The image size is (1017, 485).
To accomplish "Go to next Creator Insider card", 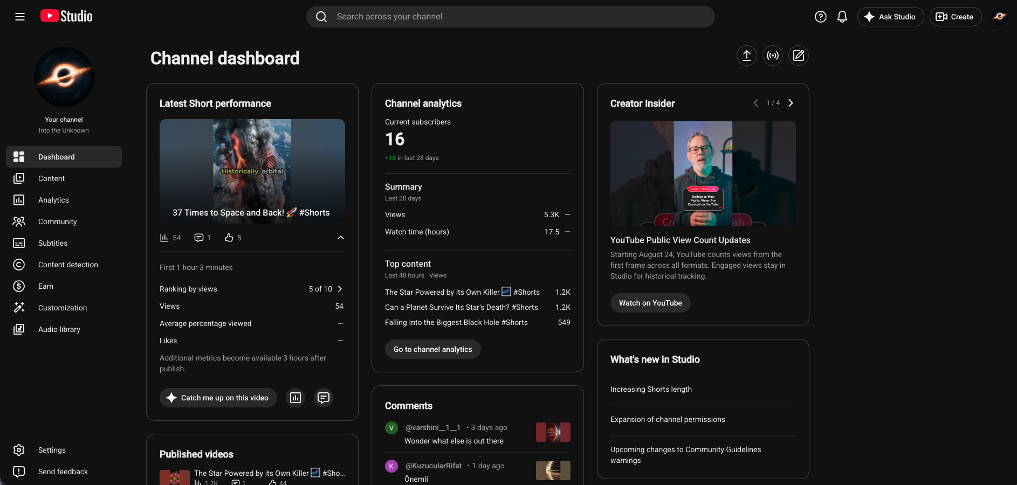I will (x=791, y=103).
